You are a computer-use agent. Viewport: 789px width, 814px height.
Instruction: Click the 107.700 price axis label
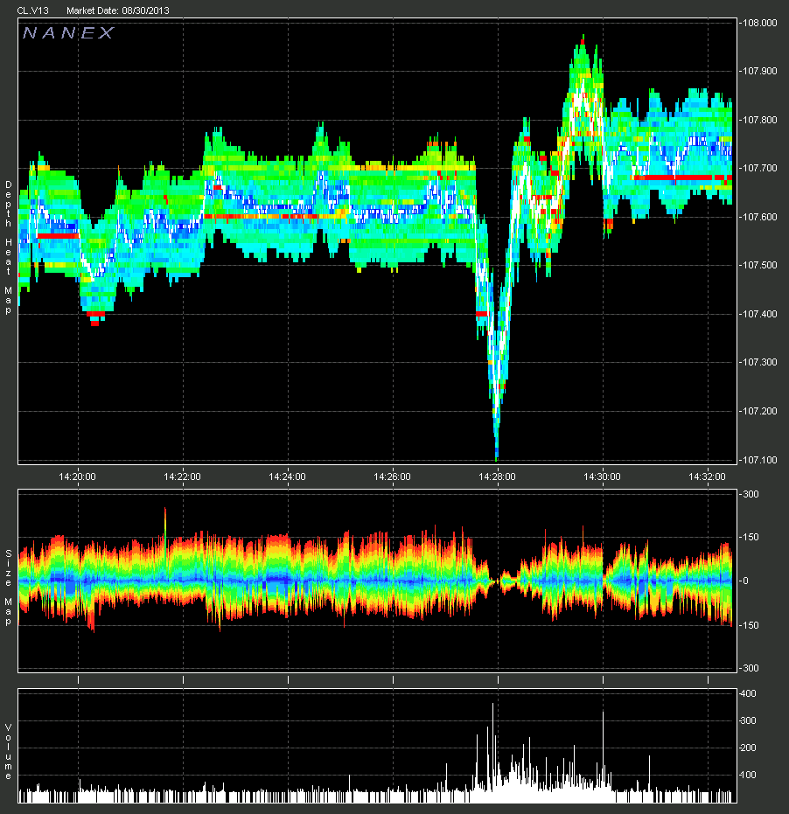(x=760, y=168)
